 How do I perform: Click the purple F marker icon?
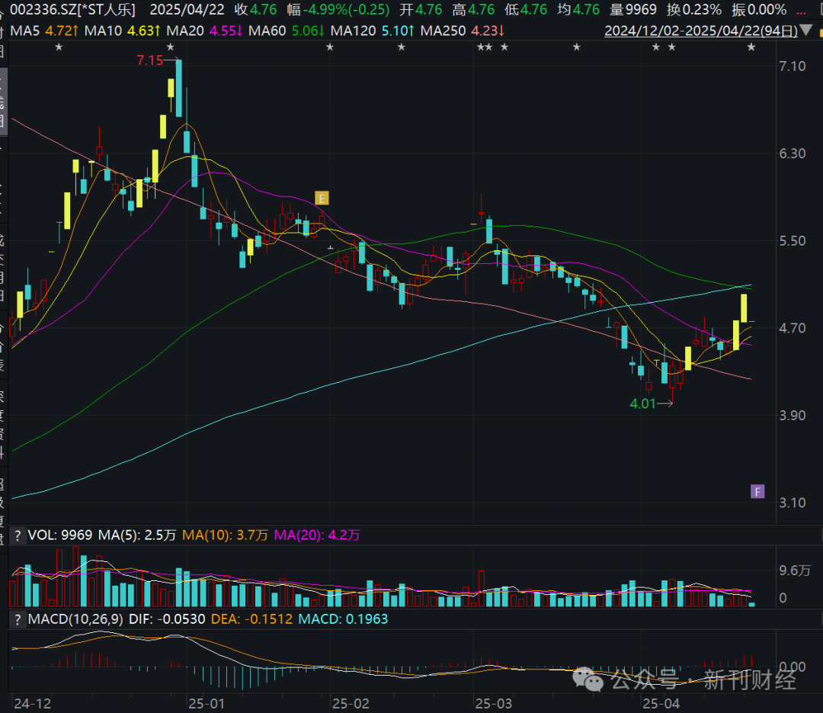[757, 492]
